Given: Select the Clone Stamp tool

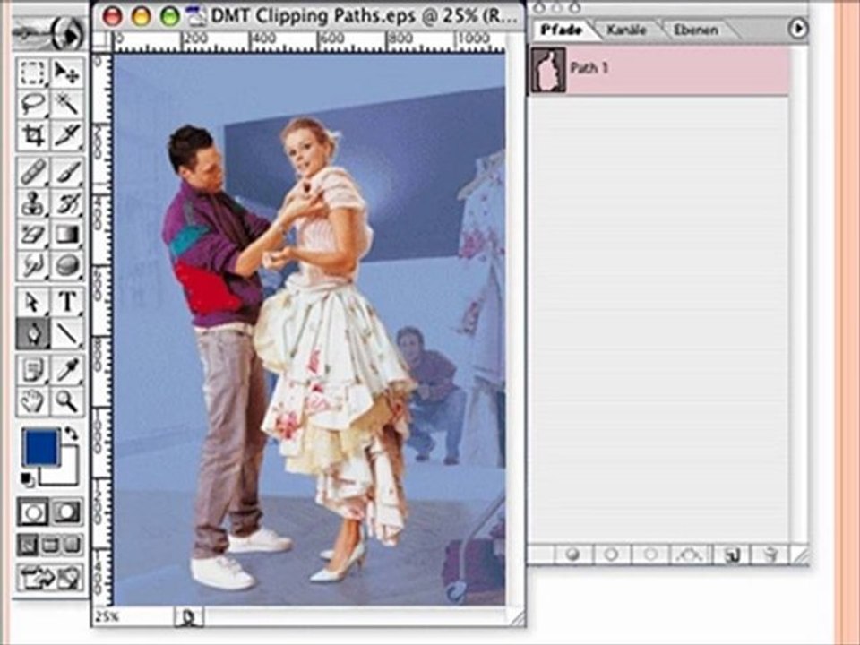Looking at the screenshot, I should [x=33, y=203].
